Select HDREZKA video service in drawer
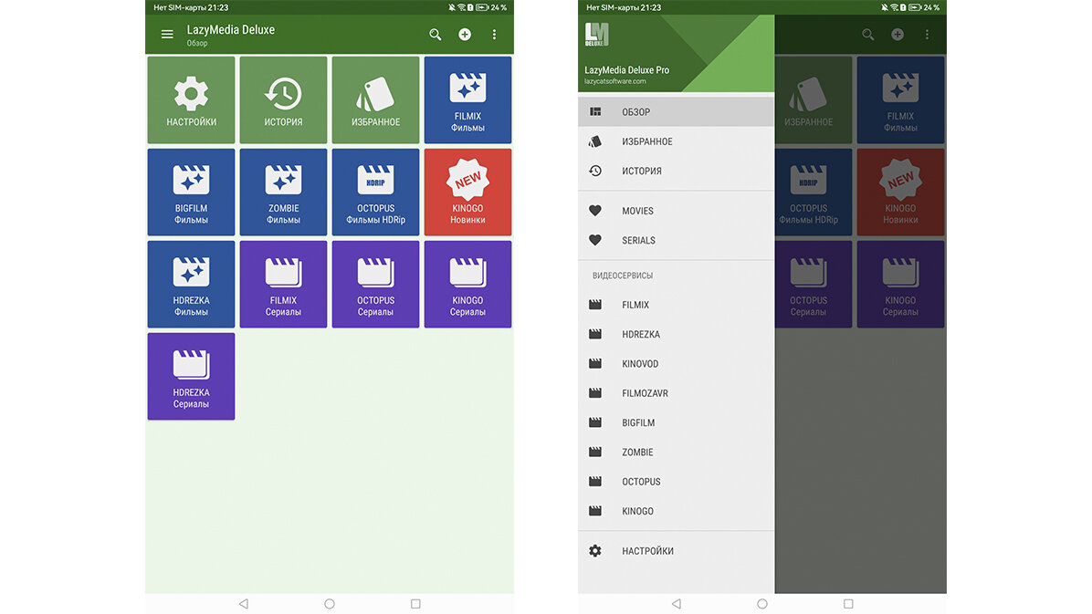 tap(676, 334)
